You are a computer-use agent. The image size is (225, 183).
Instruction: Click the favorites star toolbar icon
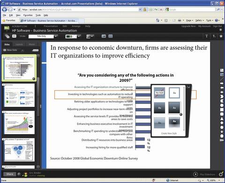pos(221,36)
